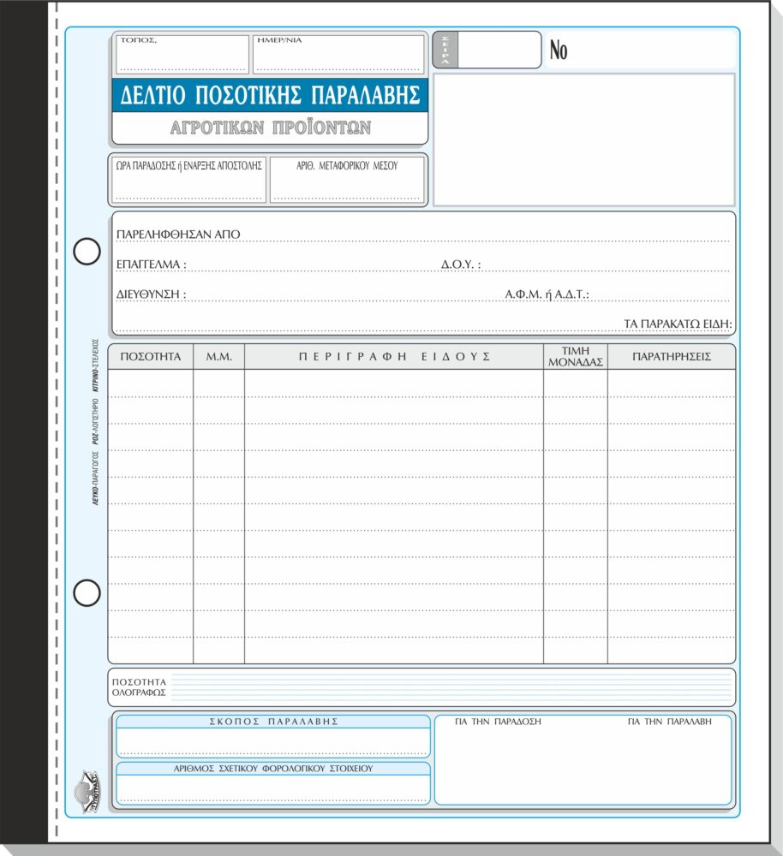Click the ΑΓΡΟΤΙΚΩΝ ΠΡΟΪΟΝΤΩΝ subtitle text
Image resolution: width=783 pixels, height=856 pixels.
(x=271, y=128)
